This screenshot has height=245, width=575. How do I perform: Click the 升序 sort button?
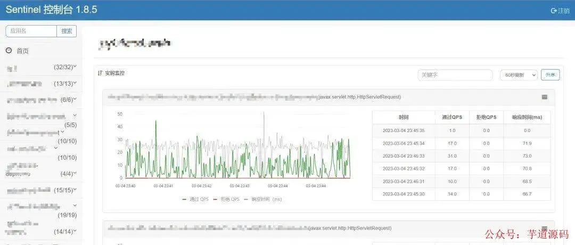coord(550,75)
